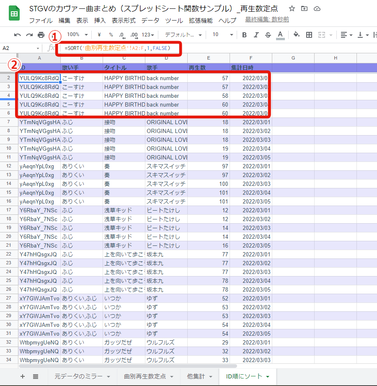Open the borders tool
This screenshot has height=386, width=377.
tap(309, 35)
